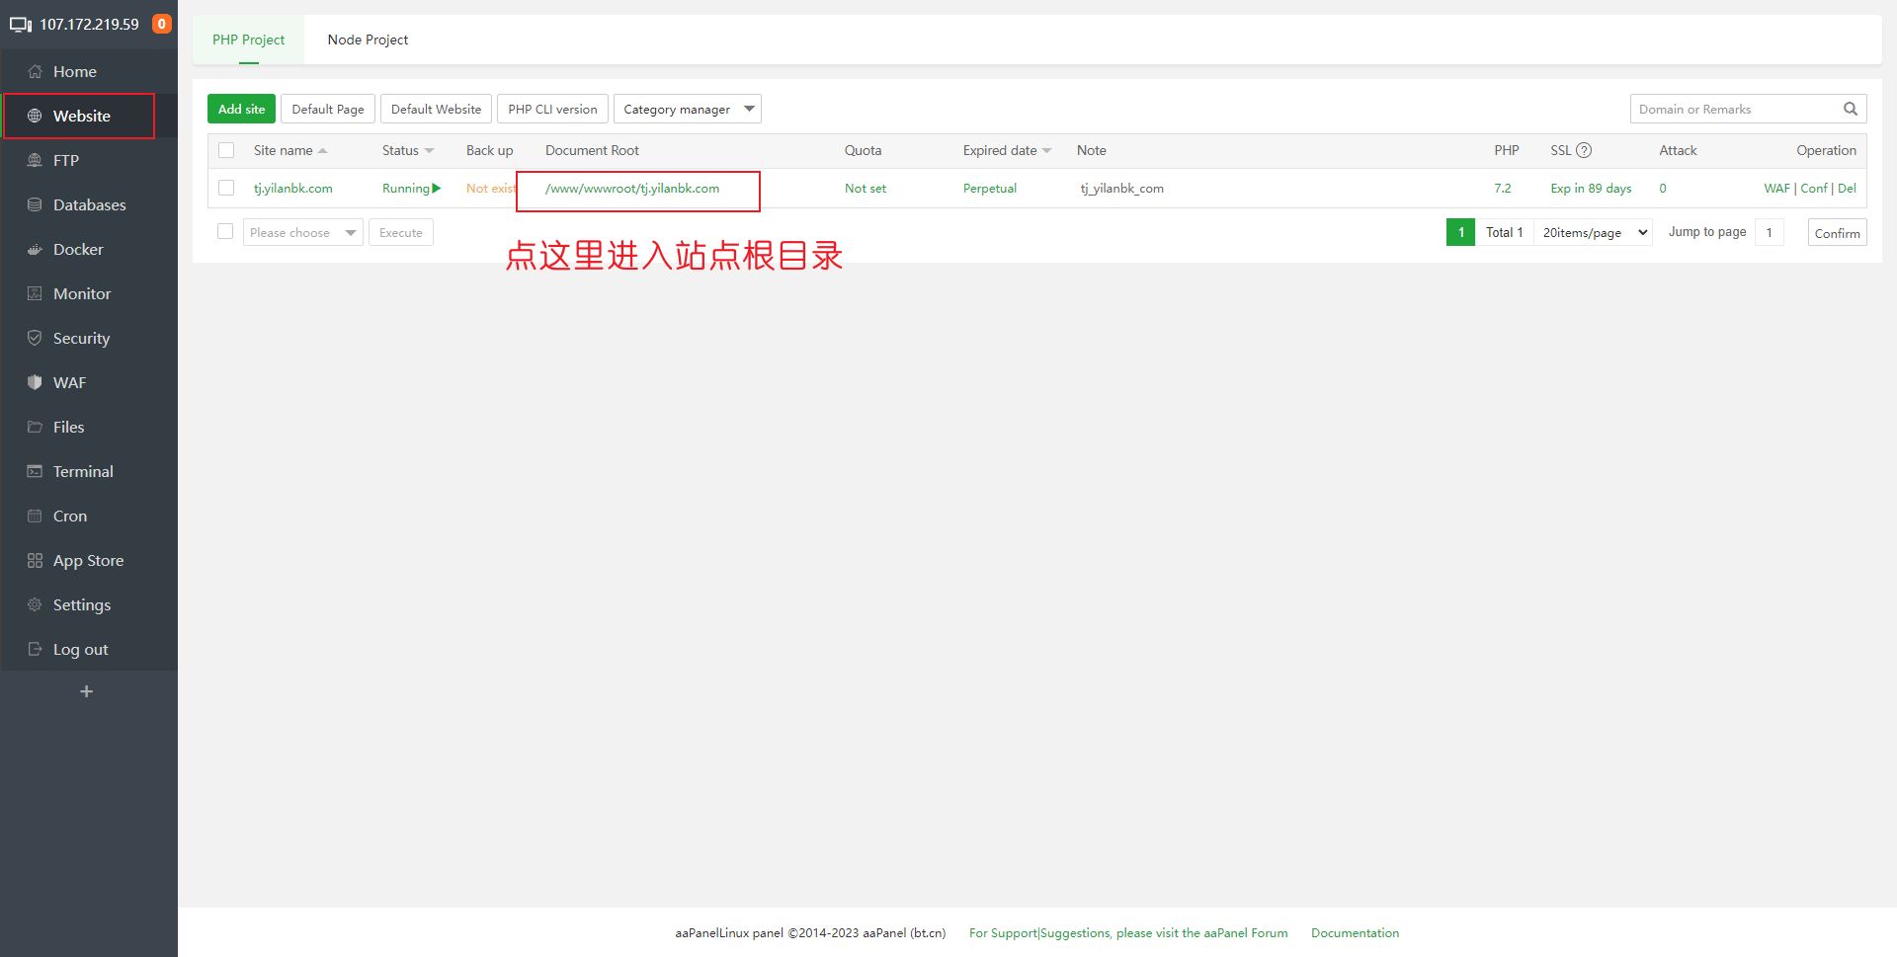1897x957 pixels.
Task: Switch to the PHP Project tab
Action: click(x=248, y=40)
